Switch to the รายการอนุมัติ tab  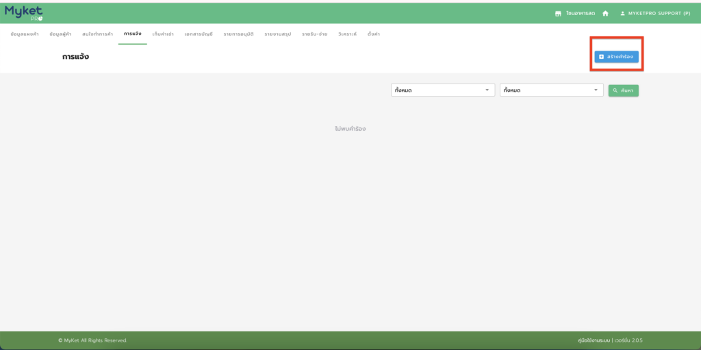tap(238, 34)
